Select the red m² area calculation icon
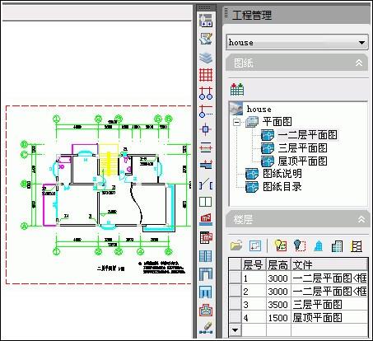The image size is (373, 341). 206,219
